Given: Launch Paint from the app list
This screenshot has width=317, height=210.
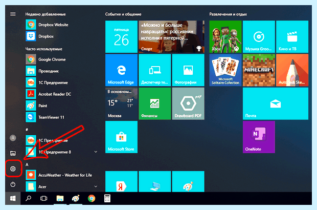Looking at the screenshot, I should [x=37, y=106].
